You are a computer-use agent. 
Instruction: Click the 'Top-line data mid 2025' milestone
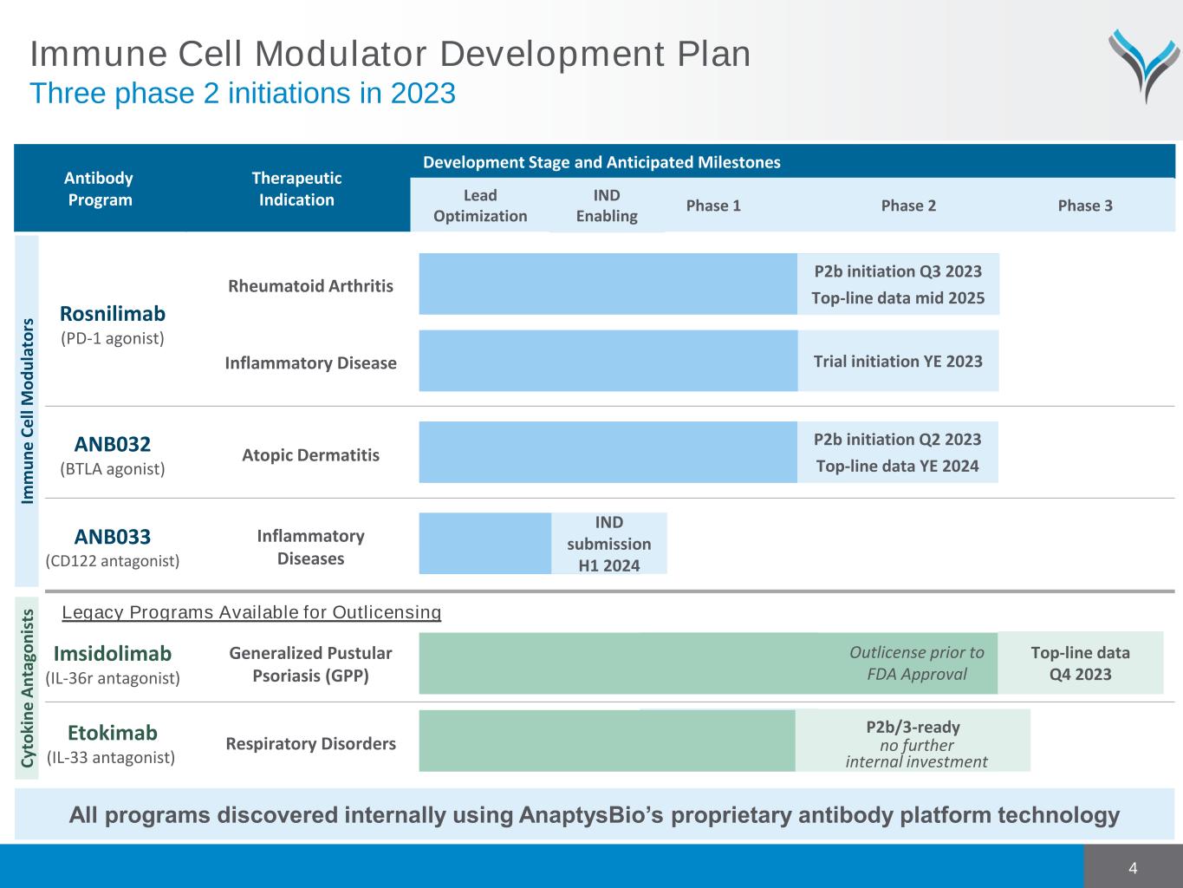pos(898,298)
